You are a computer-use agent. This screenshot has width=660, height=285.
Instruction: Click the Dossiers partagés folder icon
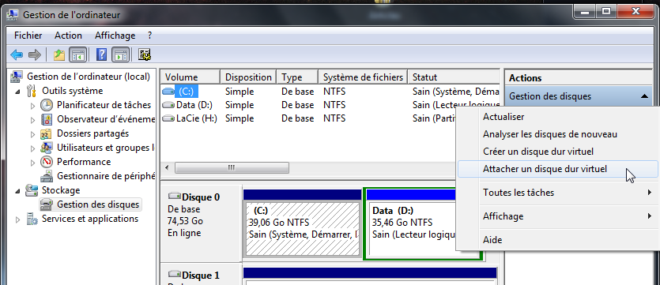tap(47, 133)
